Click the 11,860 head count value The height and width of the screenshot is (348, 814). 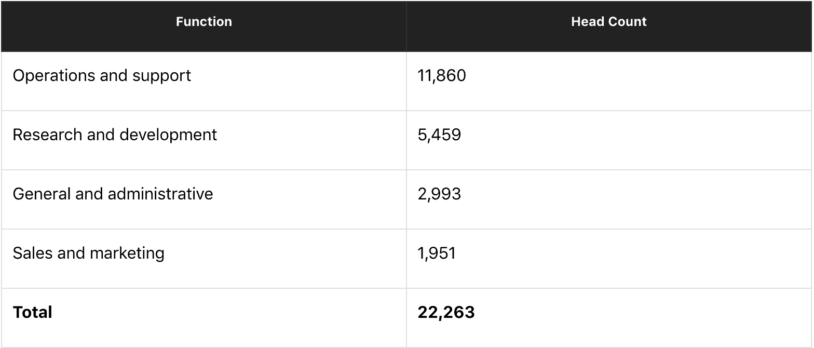(442, 76)
